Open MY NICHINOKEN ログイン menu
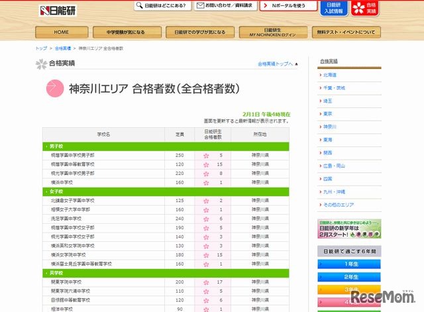 pos(273,32)
